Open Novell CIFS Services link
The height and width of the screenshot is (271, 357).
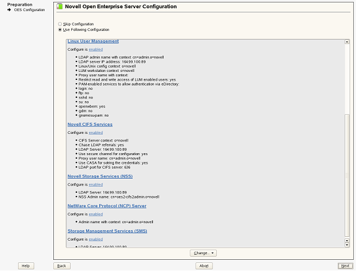(90, 125)
